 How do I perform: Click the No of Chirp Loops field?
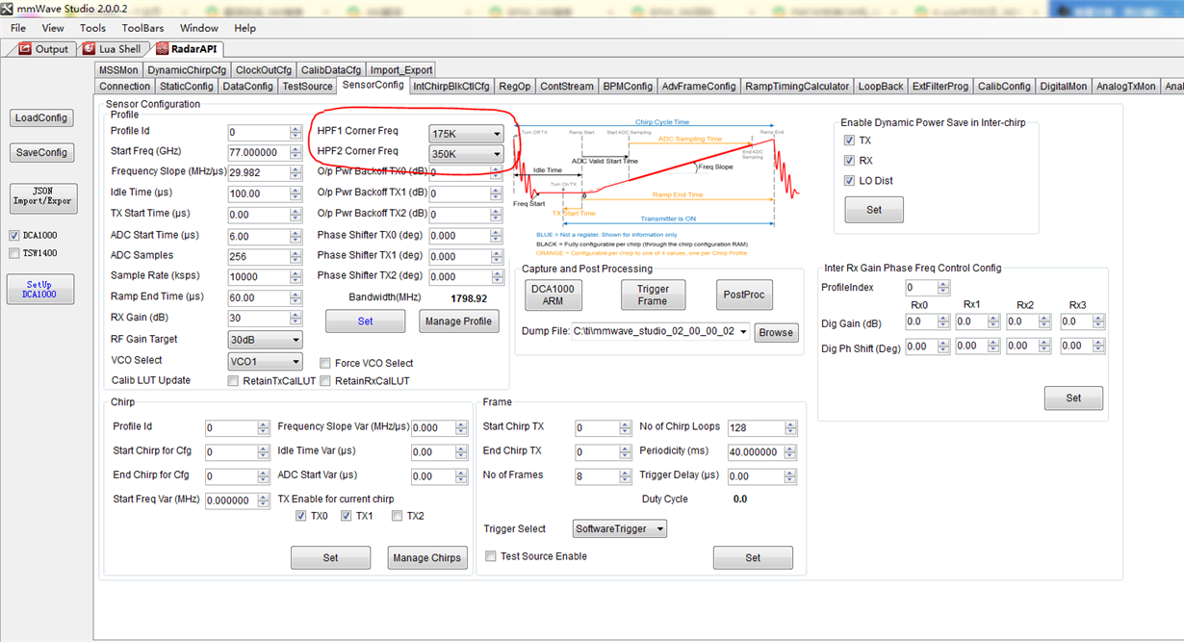pyautogui.click(x=756, y=428)
